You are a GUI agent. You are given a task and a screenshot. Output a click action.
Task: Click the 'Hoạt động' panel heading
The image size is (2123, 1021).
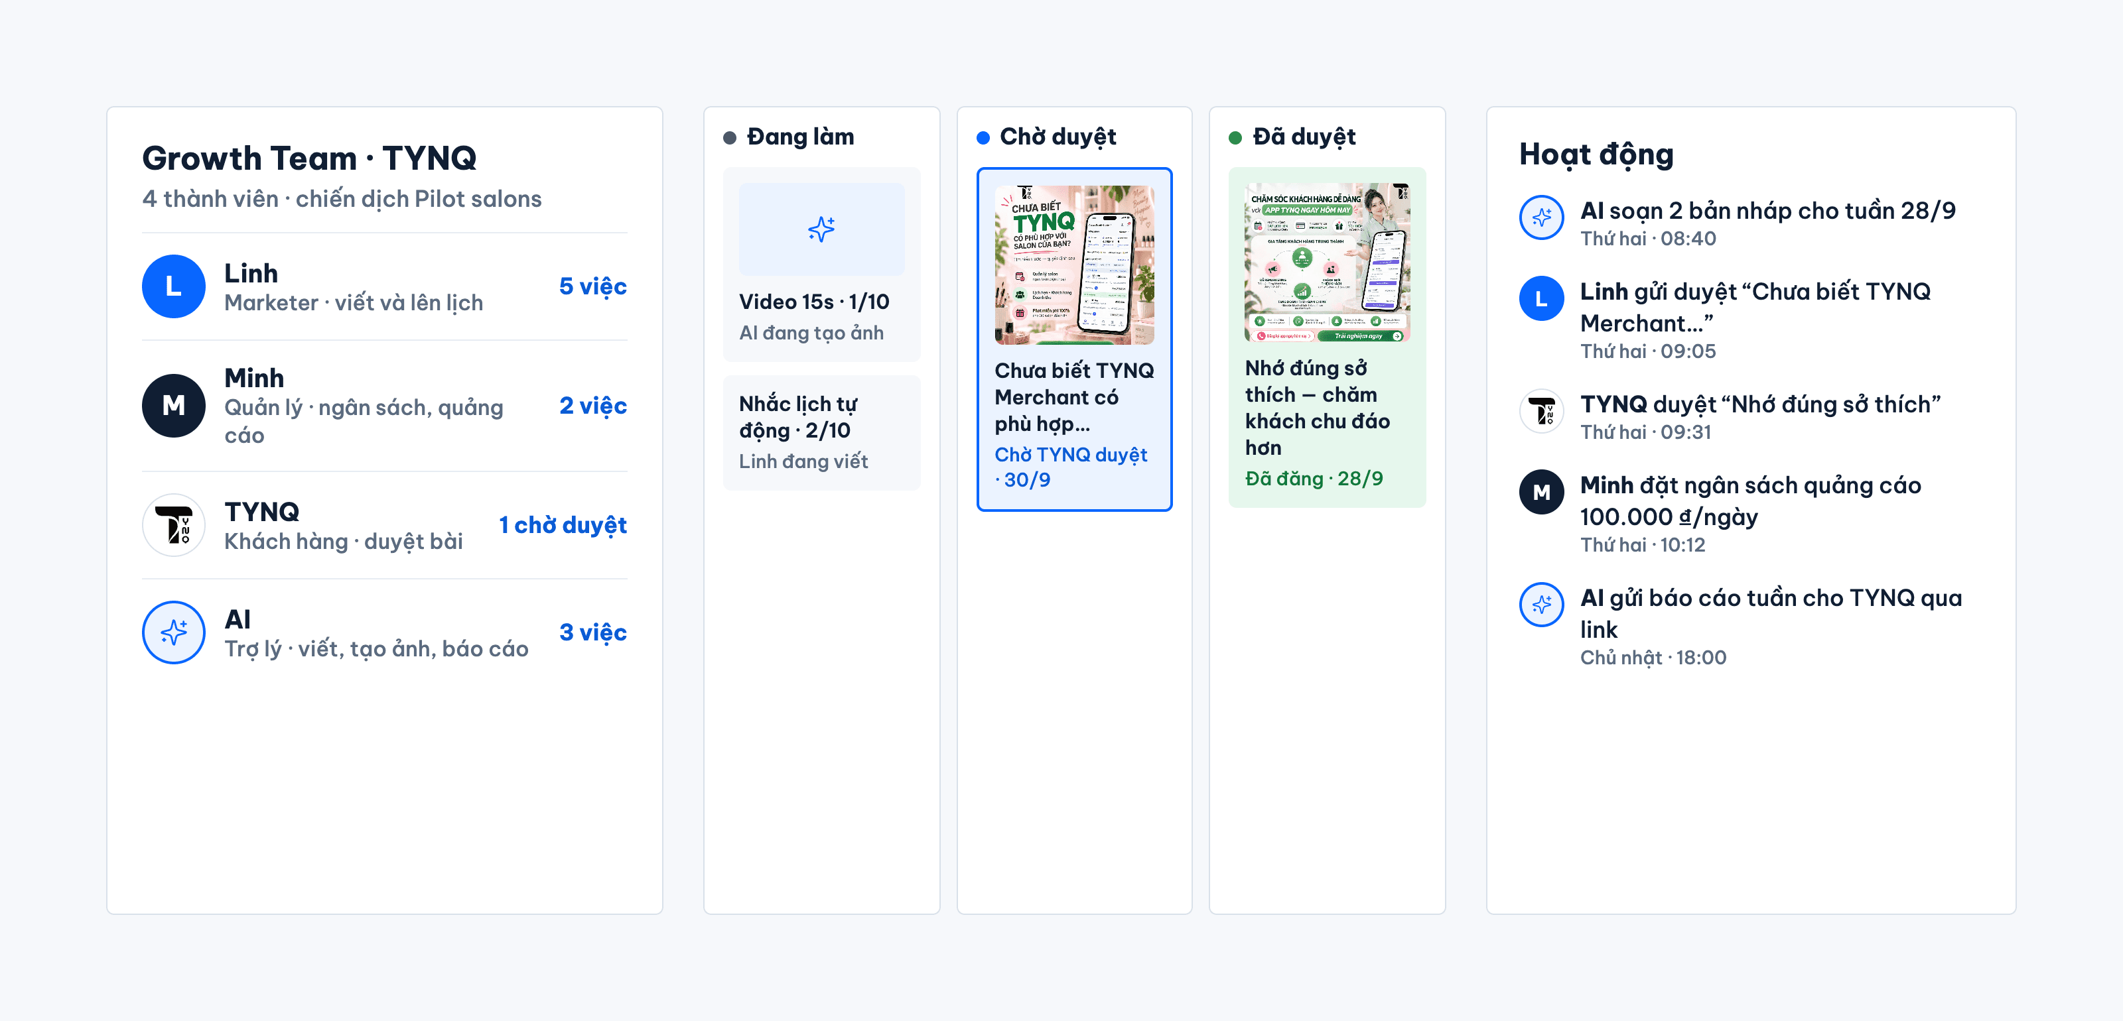pyautogui.click(x=1596, y=154)
